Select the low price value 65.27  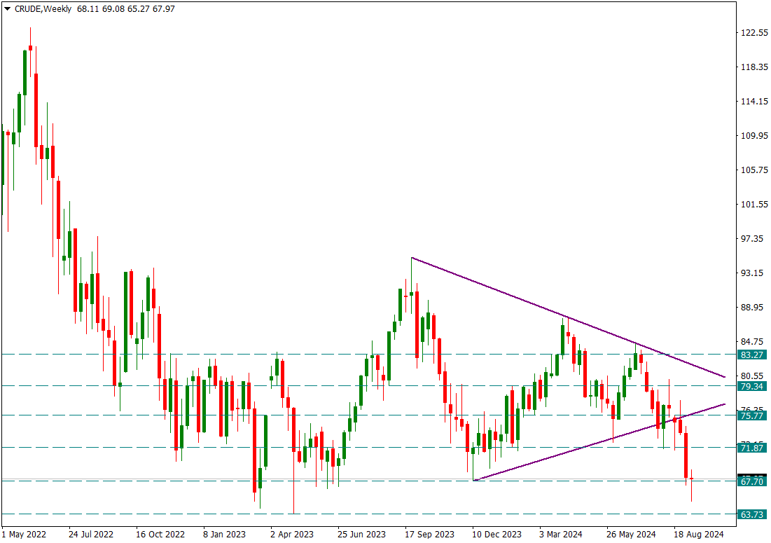(138, 9)
